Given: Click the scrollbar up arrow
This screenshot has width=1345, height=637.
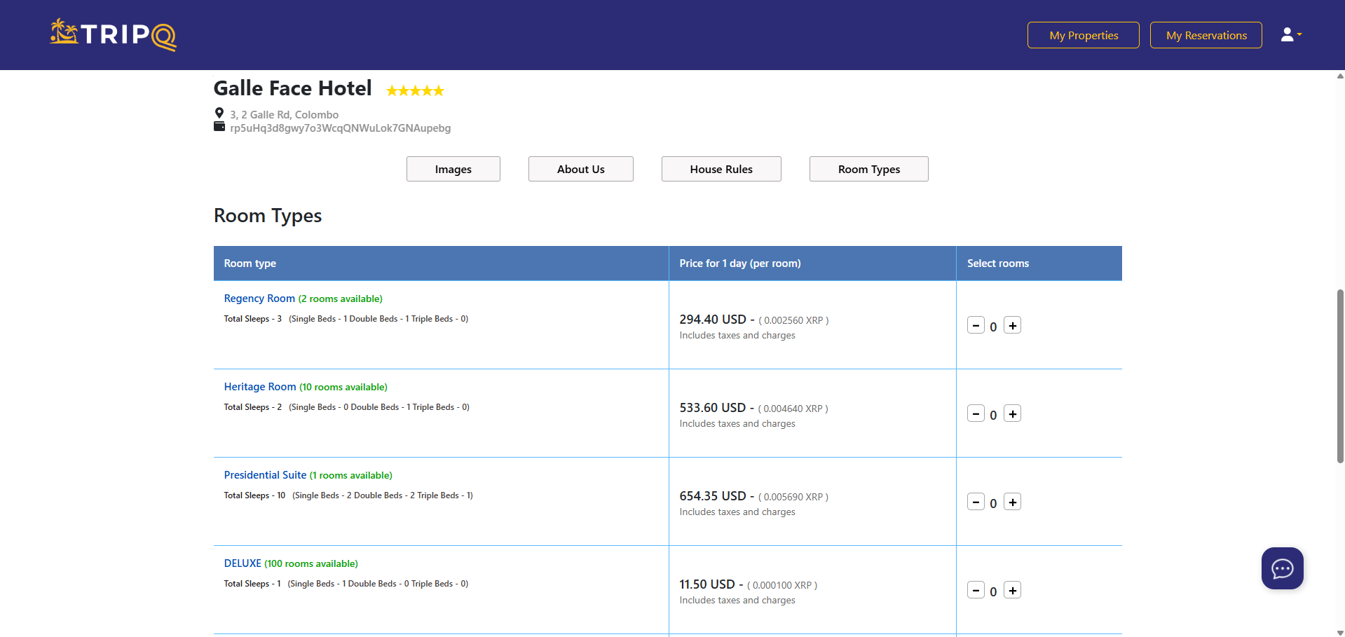Looking at the screenshot, I should point(1339,76).
